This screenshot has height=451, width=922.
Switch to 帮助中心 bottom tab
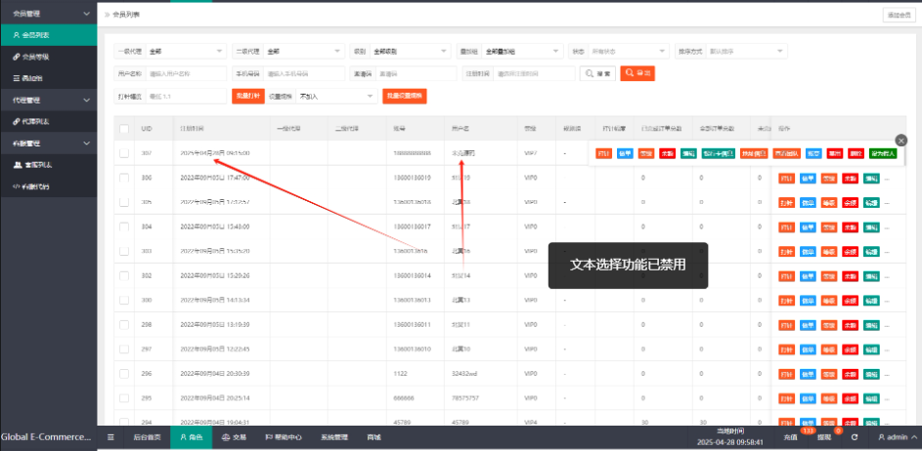click(x=284, y=437)
